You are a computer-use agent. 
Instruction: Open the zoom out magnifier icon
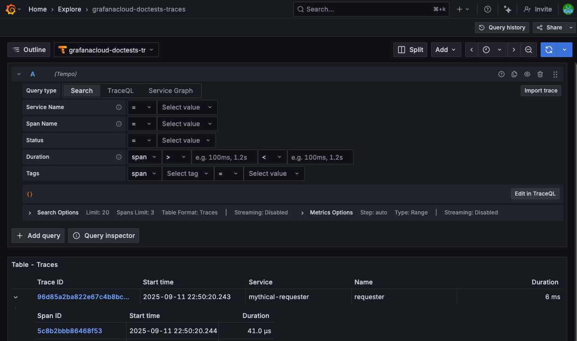point(528,49)
